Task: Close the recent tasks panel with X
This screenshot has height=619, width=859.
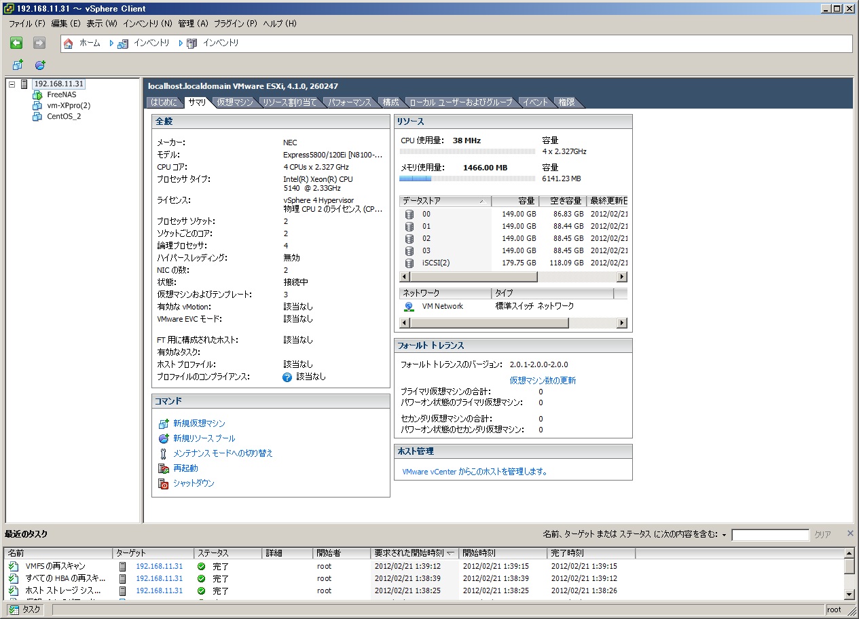Action: [849, 534]
